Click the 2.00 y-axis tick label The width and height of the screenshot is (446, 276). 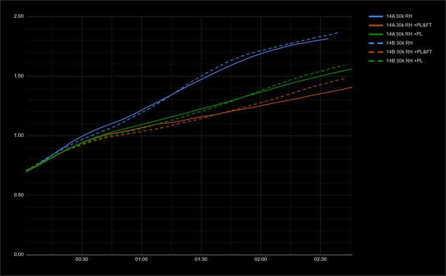(x=18, y=17)
